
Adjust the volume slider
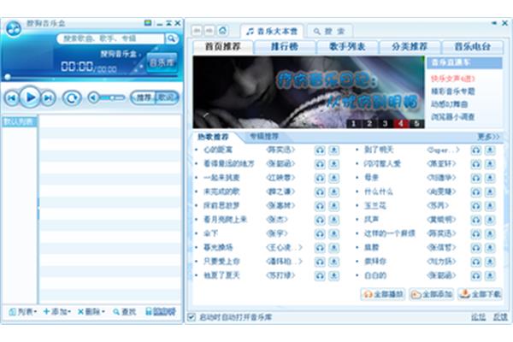tap(113, 97)
